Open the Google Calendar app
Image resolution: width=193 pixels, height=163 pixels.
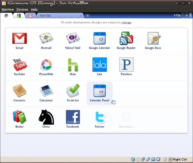click(100, 38)
